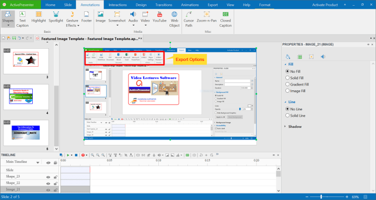The width and height of the screenshot is (376, 200).
Task: Add a Cursor Path
Action: tap(189, 19)
